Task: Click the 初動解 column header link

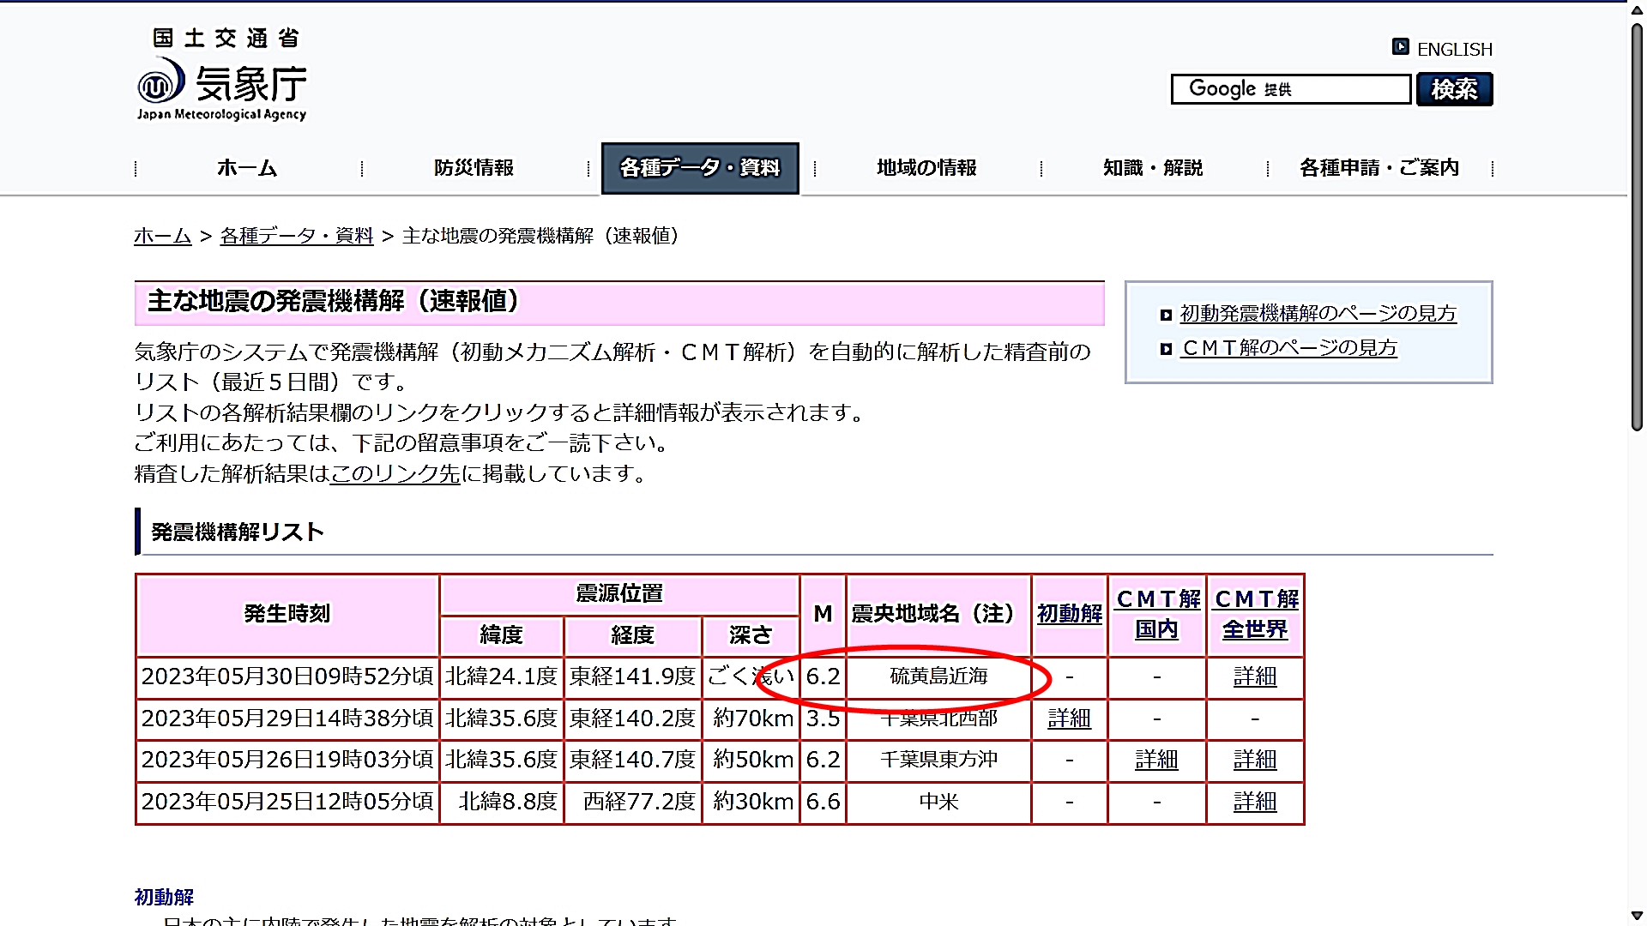Action: coord(1069,614)
